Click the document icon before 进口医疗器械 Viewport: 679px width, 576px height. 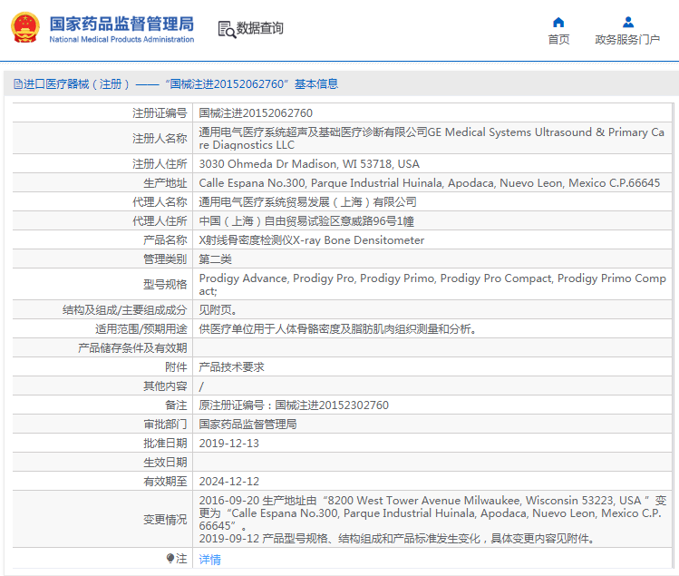click(18, 84)
